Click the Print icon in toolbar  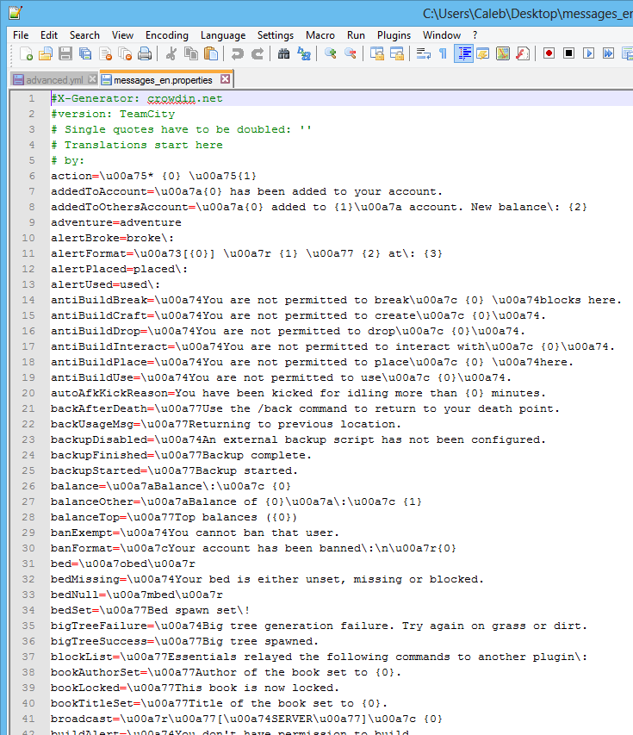pos(145,53)
